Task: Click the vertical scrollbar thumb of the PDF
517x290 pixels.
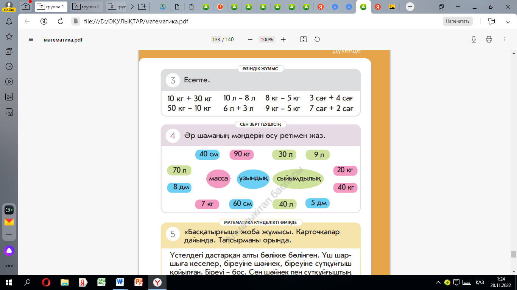Action: point(514,254)
